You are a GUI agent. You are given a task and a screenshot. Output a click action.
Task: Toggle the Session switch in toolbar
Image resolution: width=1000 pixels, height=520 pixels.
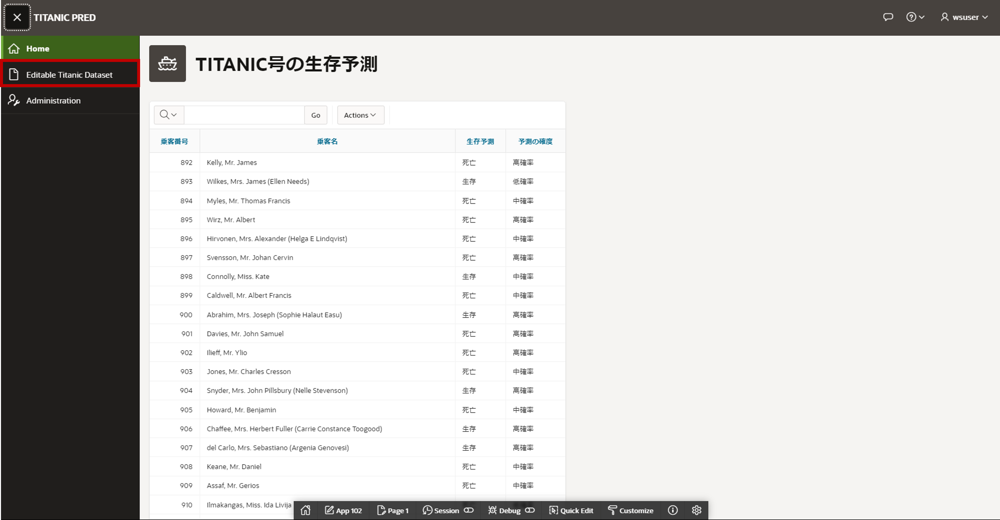tap(469, 510)
